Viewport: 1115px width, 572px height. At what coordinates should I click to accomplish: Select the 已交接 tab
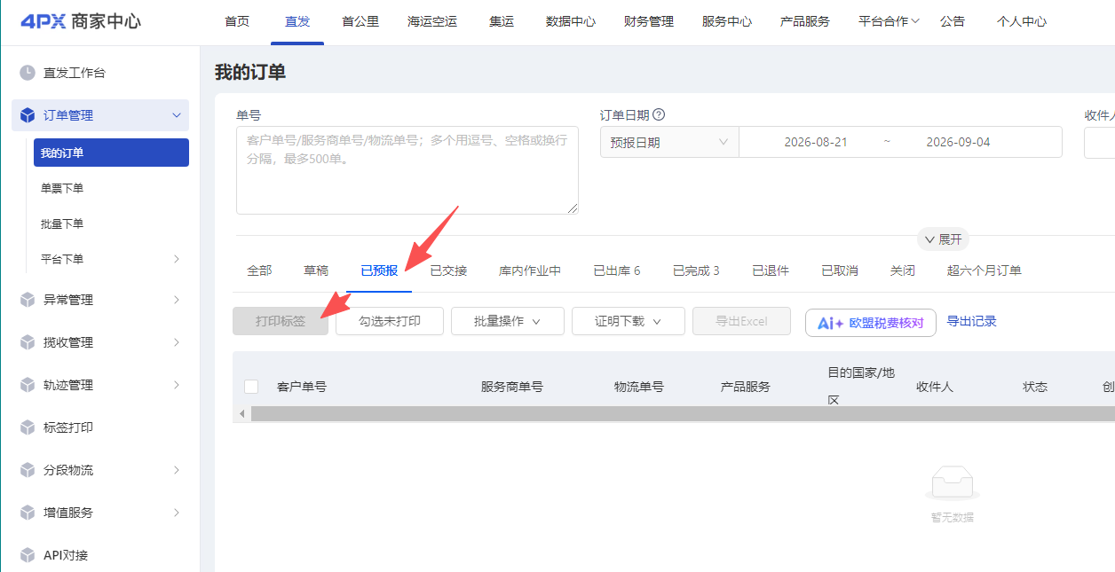click(448, 270)
